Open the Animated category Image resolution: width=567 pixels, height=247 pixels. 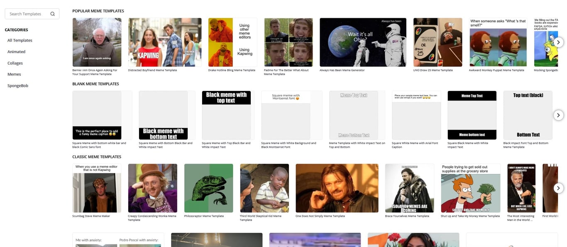(16, 52)
